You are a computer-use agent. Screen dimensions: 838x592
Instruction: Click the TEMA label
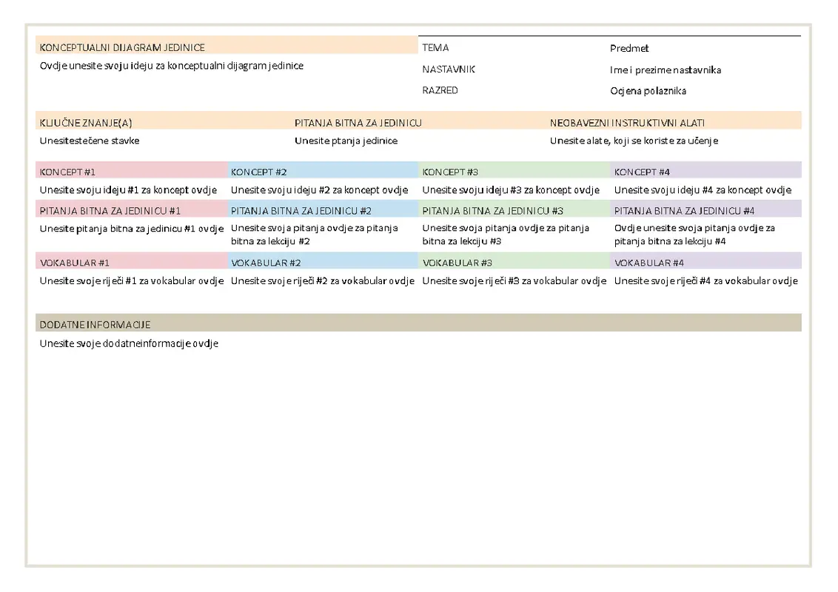(x=435, y=47)
